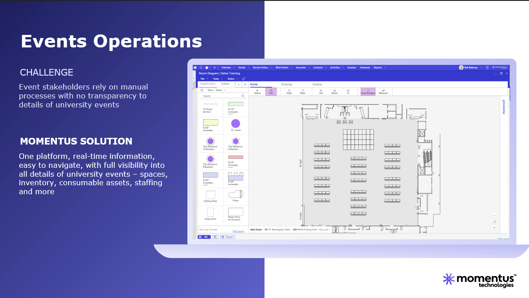Screen dimensions: 529x298
Task: Redo the diagram change
Action: tap(303, 92)
